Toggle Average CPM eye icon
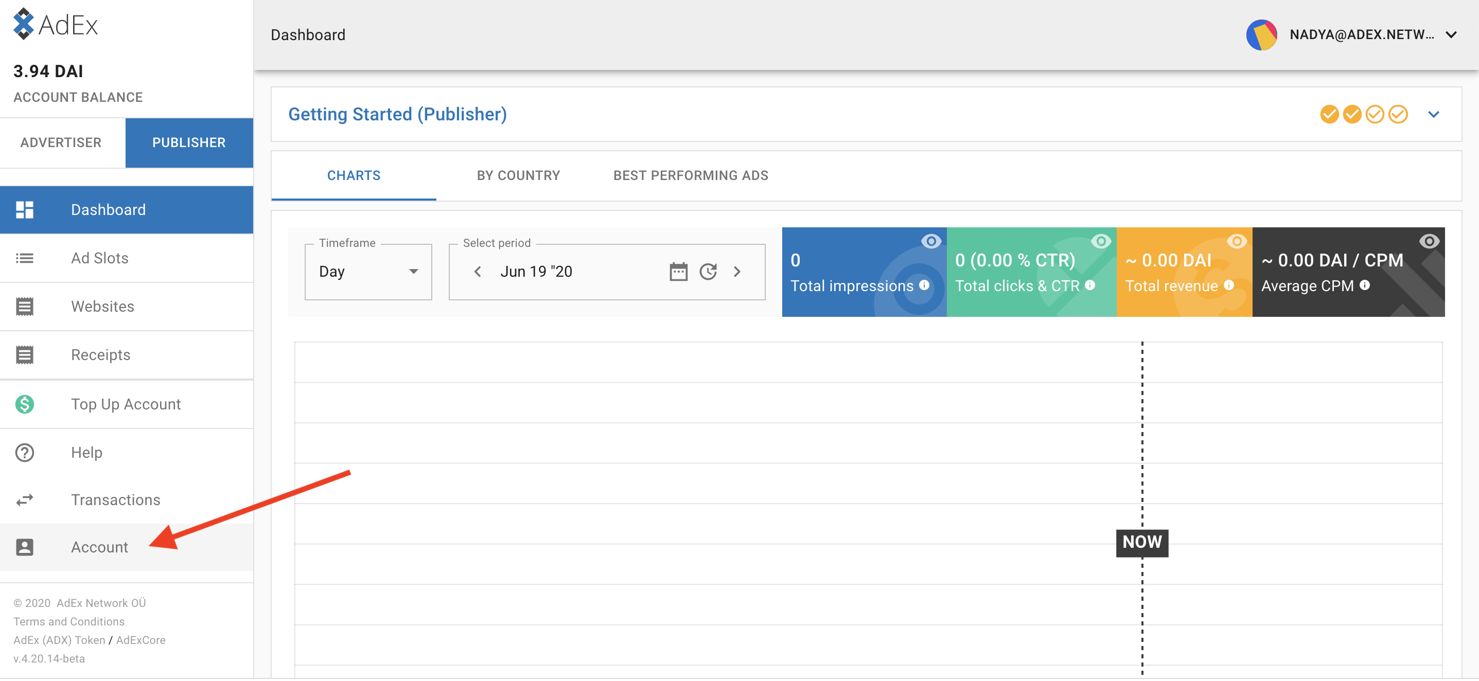 coord(1429,241)
